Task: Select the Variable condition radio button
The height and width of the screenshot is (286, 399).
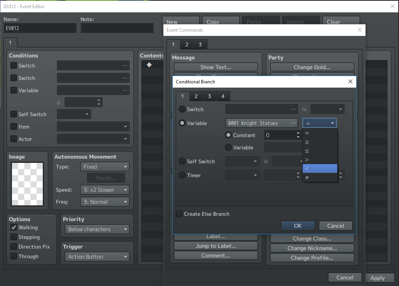Action: pos(182,123)
